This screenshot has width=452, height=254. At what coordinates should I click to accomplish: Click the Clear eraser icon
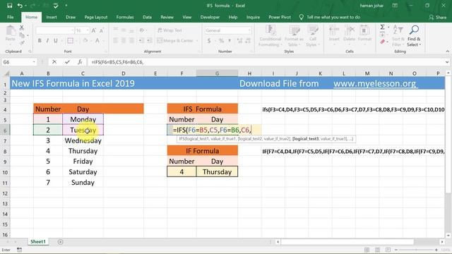[x=383, y=42]
